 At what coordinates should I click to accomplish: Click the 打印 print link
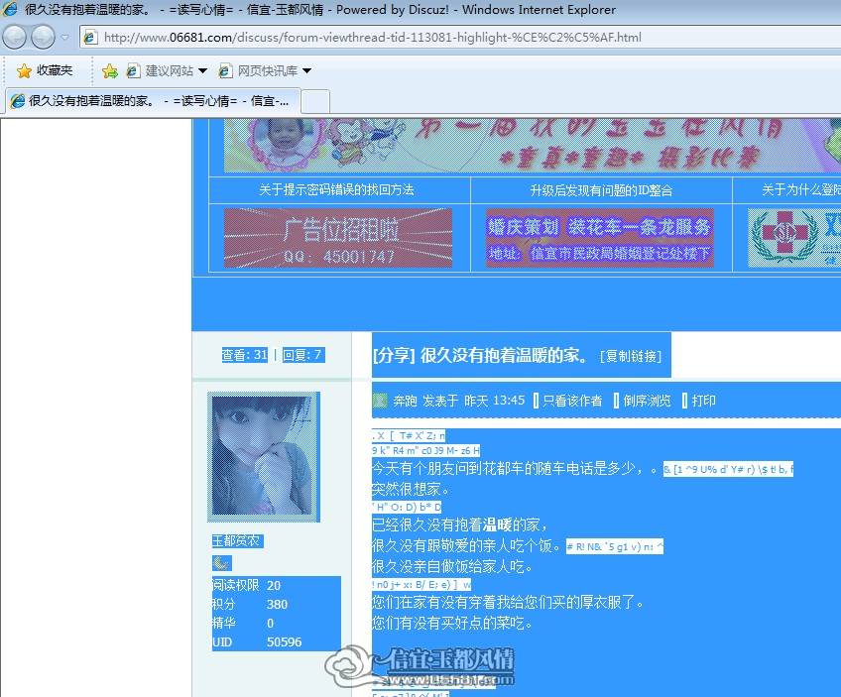coord(703,401)
